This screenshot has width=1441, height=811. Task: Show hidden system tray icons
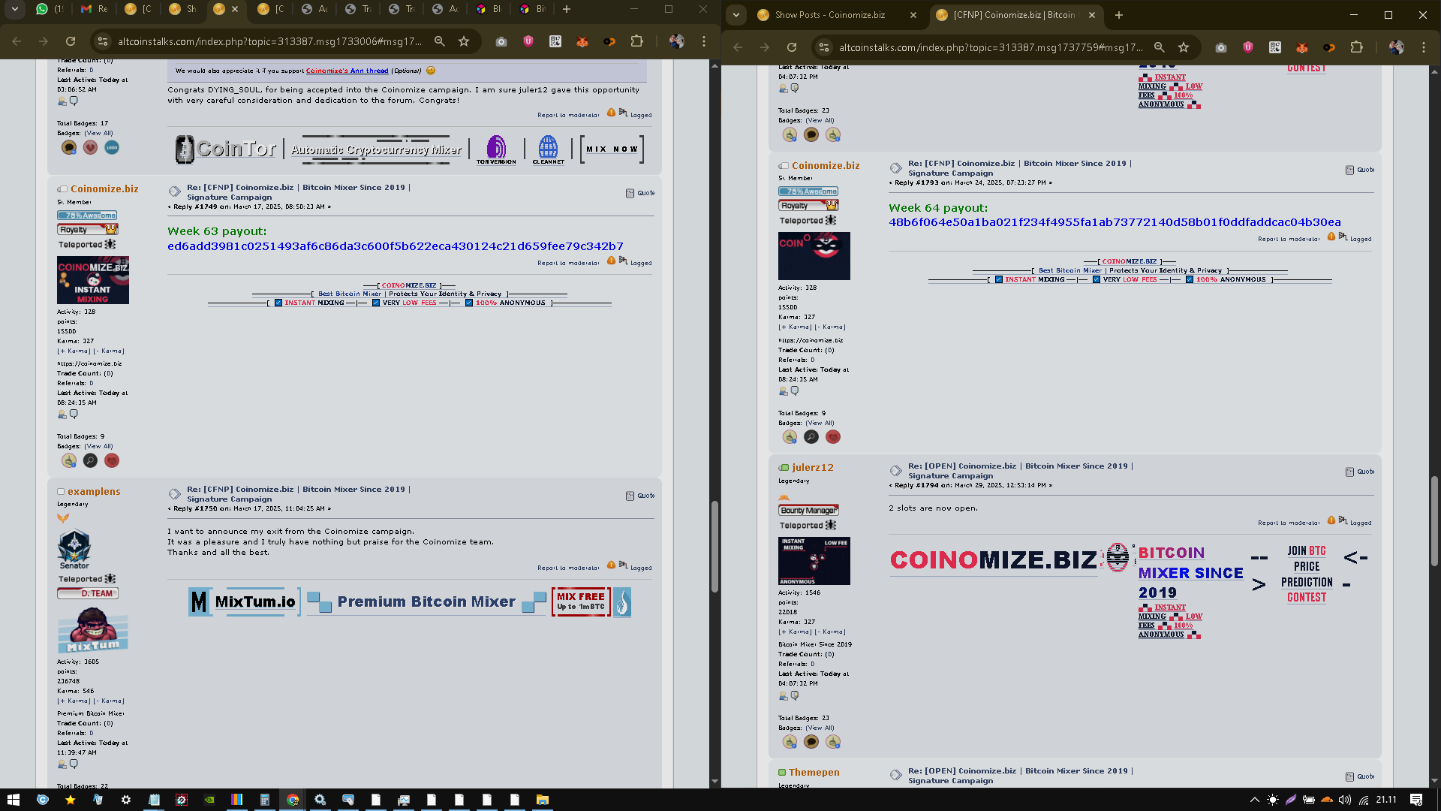[x=1254, y=800]
